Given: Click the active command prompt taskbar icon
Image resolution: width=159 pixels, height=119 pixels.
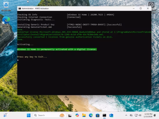Looking at the screenshot, I should 104,115.
